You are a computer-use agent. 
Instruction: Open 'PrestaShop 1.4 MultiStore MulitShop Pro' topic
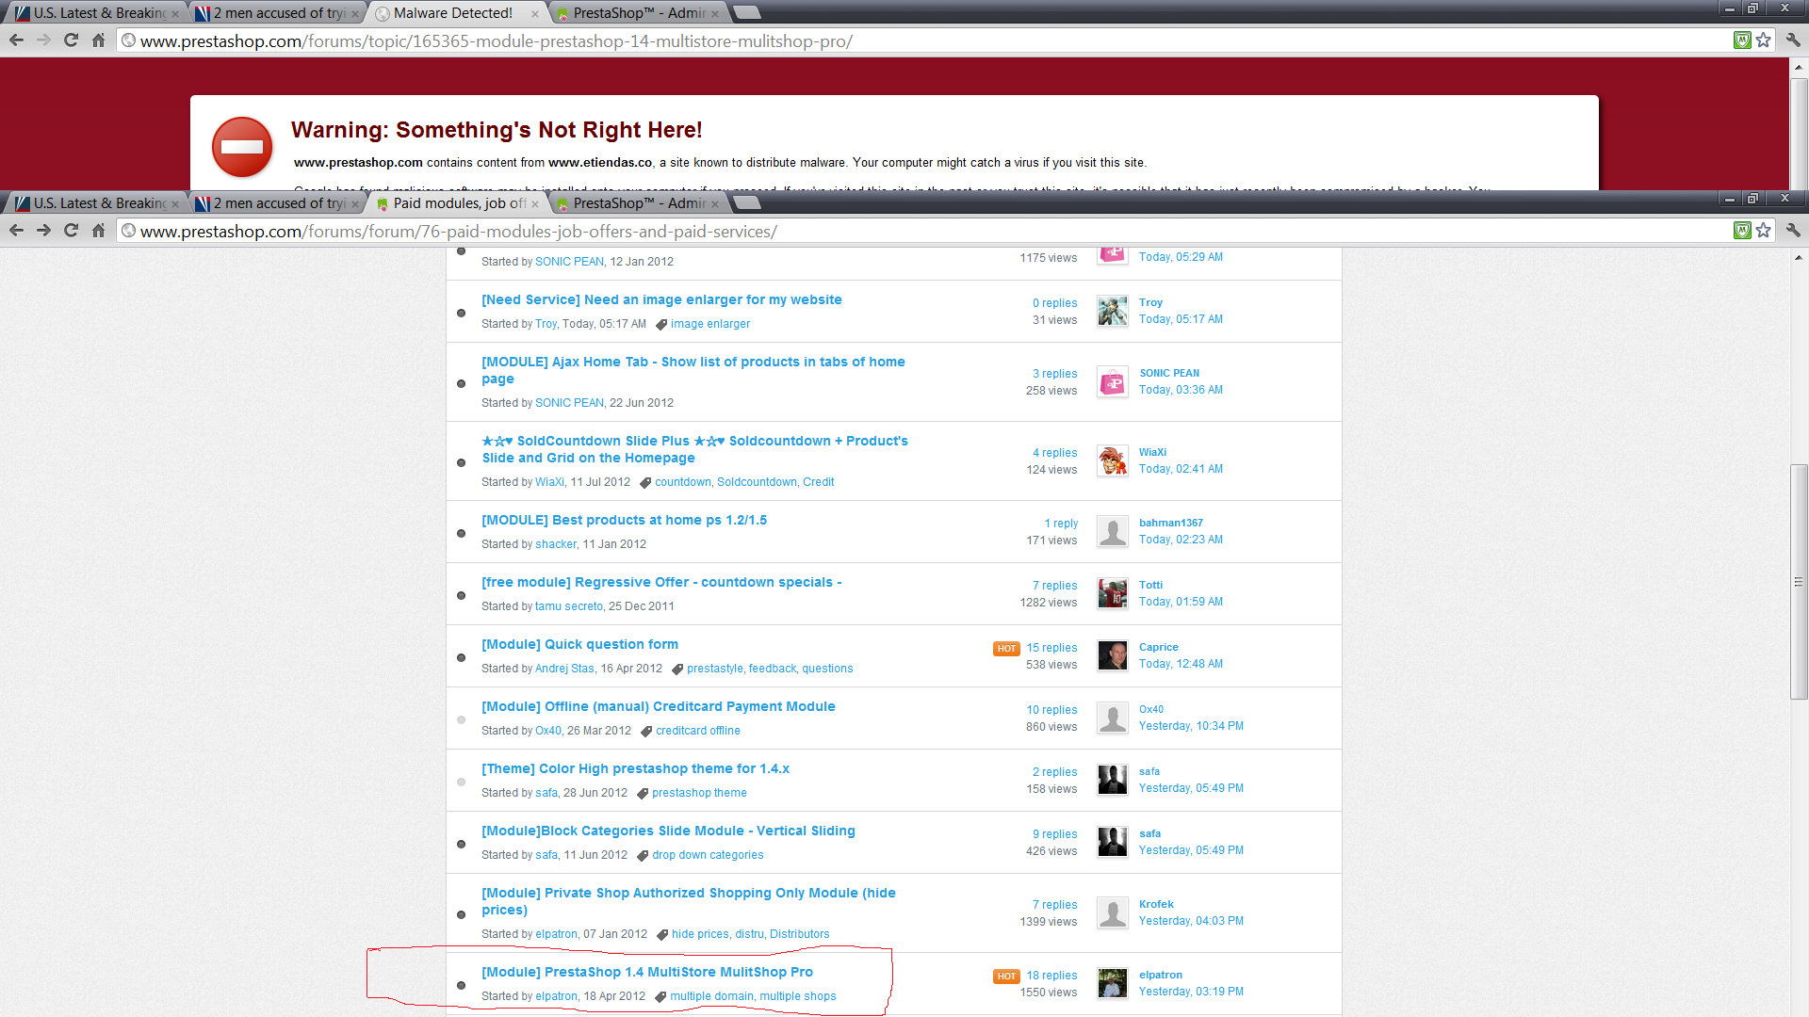tap(646, 972)
